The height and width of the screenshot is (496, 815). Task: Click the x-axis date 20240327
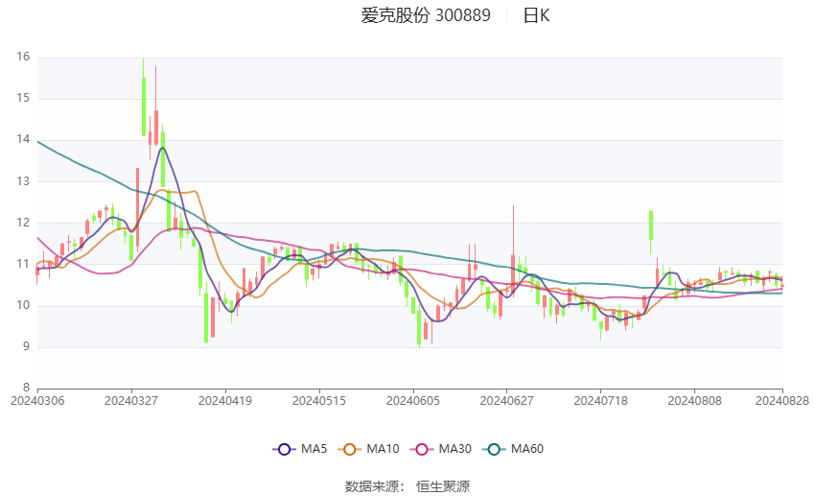tap(131, 401)
